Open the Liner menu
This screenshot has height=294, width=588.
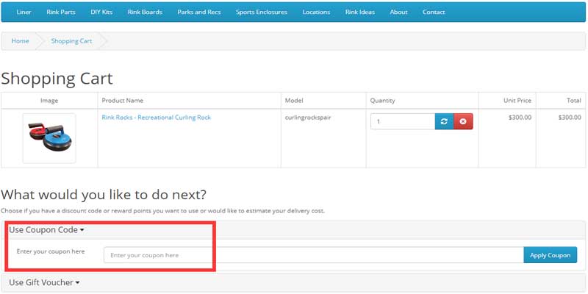[x=24, y=12]
